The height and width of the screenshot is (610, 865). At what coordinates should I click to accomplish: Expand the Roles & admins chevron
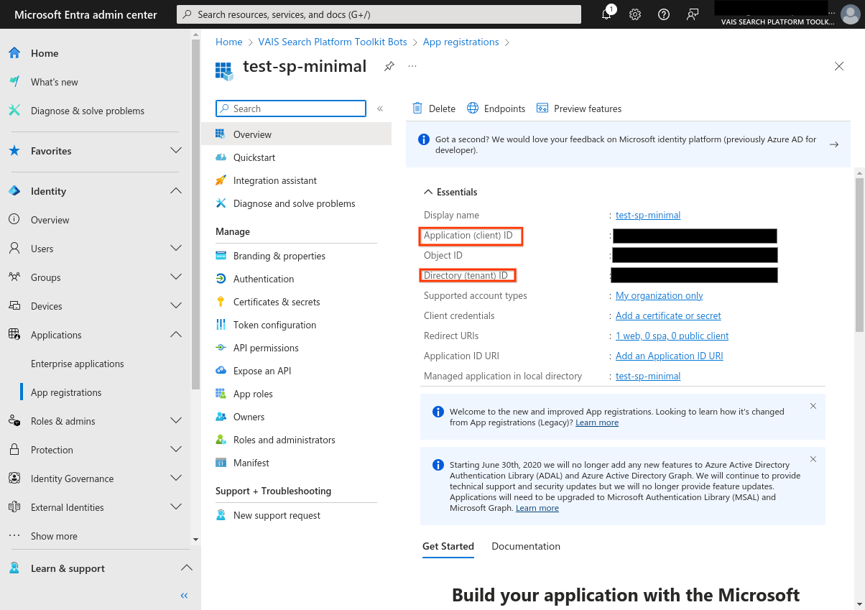point(176,421)
